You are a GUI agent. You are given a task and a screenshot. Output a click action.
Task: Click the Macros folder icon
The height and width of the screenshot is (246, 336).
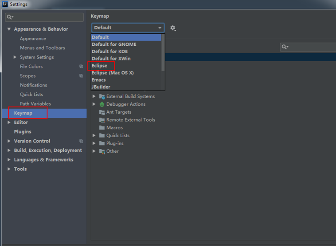pos(102,127)
